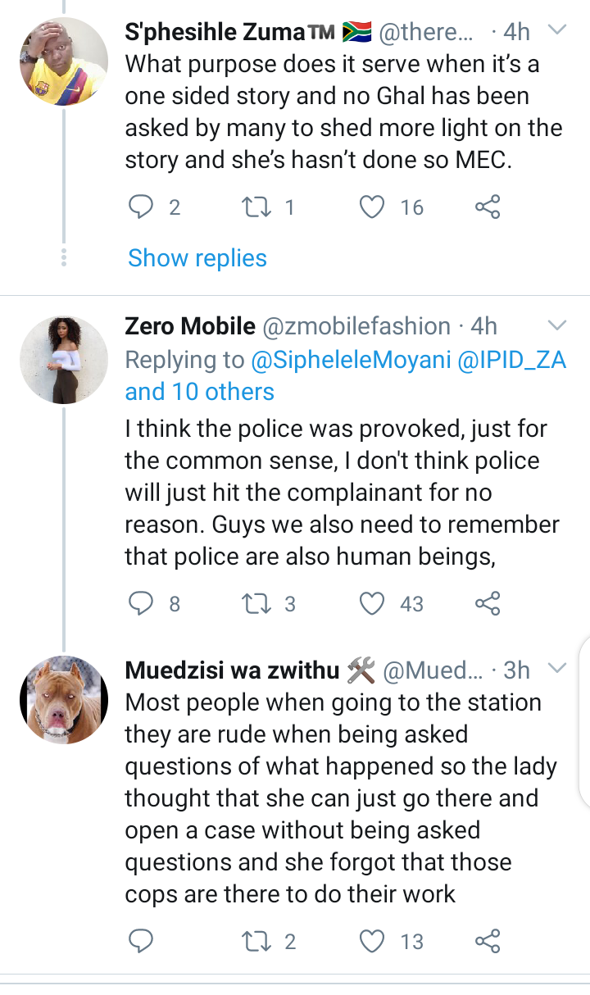Open options chevron on S'phesihle Zuma's tweet
Screen dimensions: 590x995
556,31
